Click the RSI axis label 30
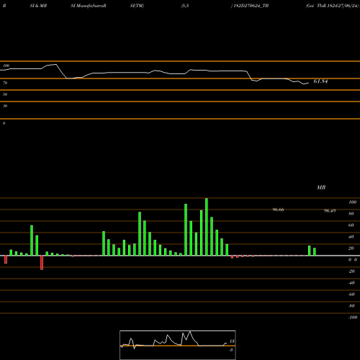360x360 pixels. 5,106
